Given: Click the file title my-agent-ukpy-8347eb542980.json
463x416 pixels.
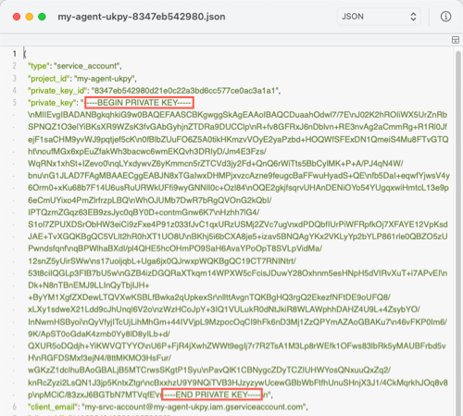Looking at the screenshot, I should 142,17.
